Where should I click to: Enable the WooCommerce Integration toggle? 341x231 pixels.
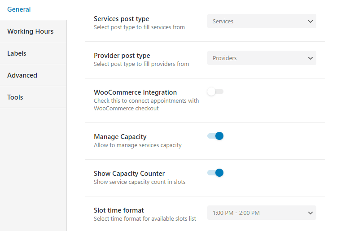pos(215,92)
